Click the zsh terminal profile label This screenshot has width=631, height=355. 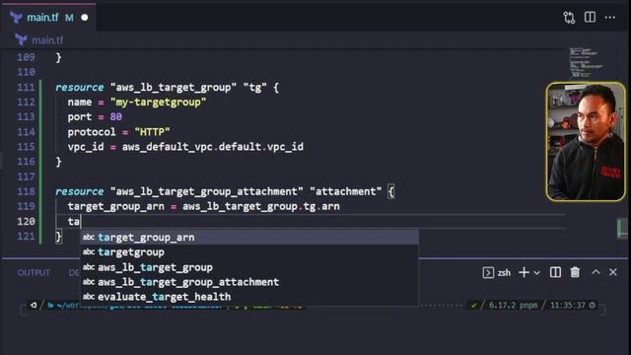click(x=504, y=273)
